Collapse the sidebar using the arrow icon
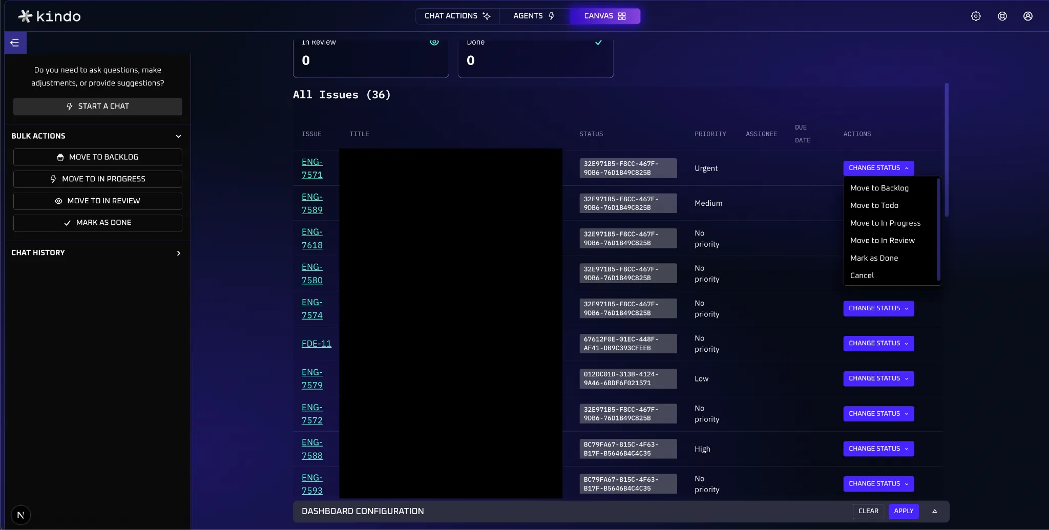1049x530 pixels. click(x=15, y=43)
